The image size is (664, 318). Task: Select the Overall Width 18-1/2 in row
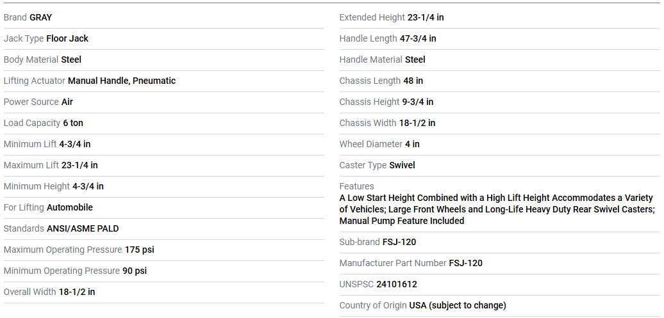click(x=49, y=292)
